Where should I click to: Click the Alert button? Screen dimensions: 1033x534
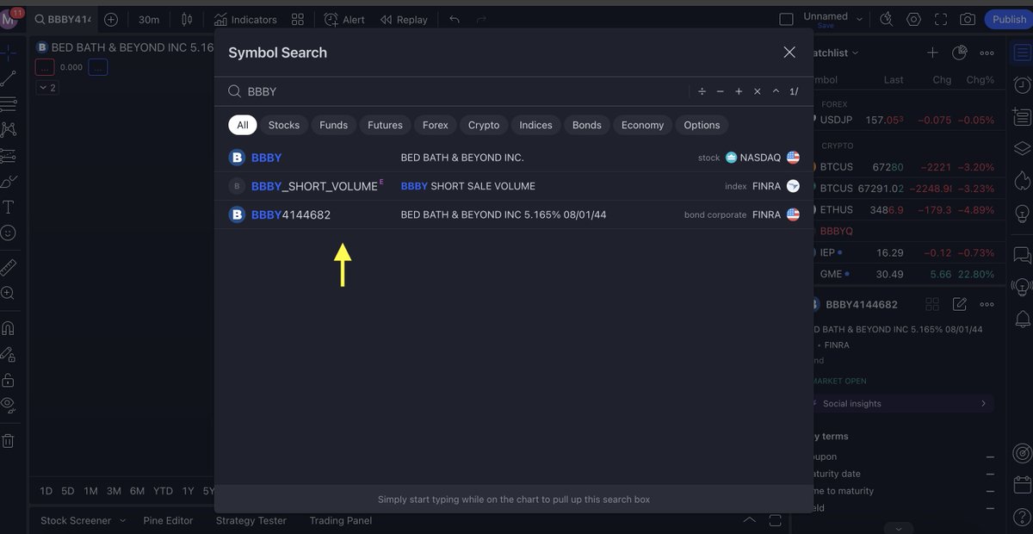(x=344, y=19)
